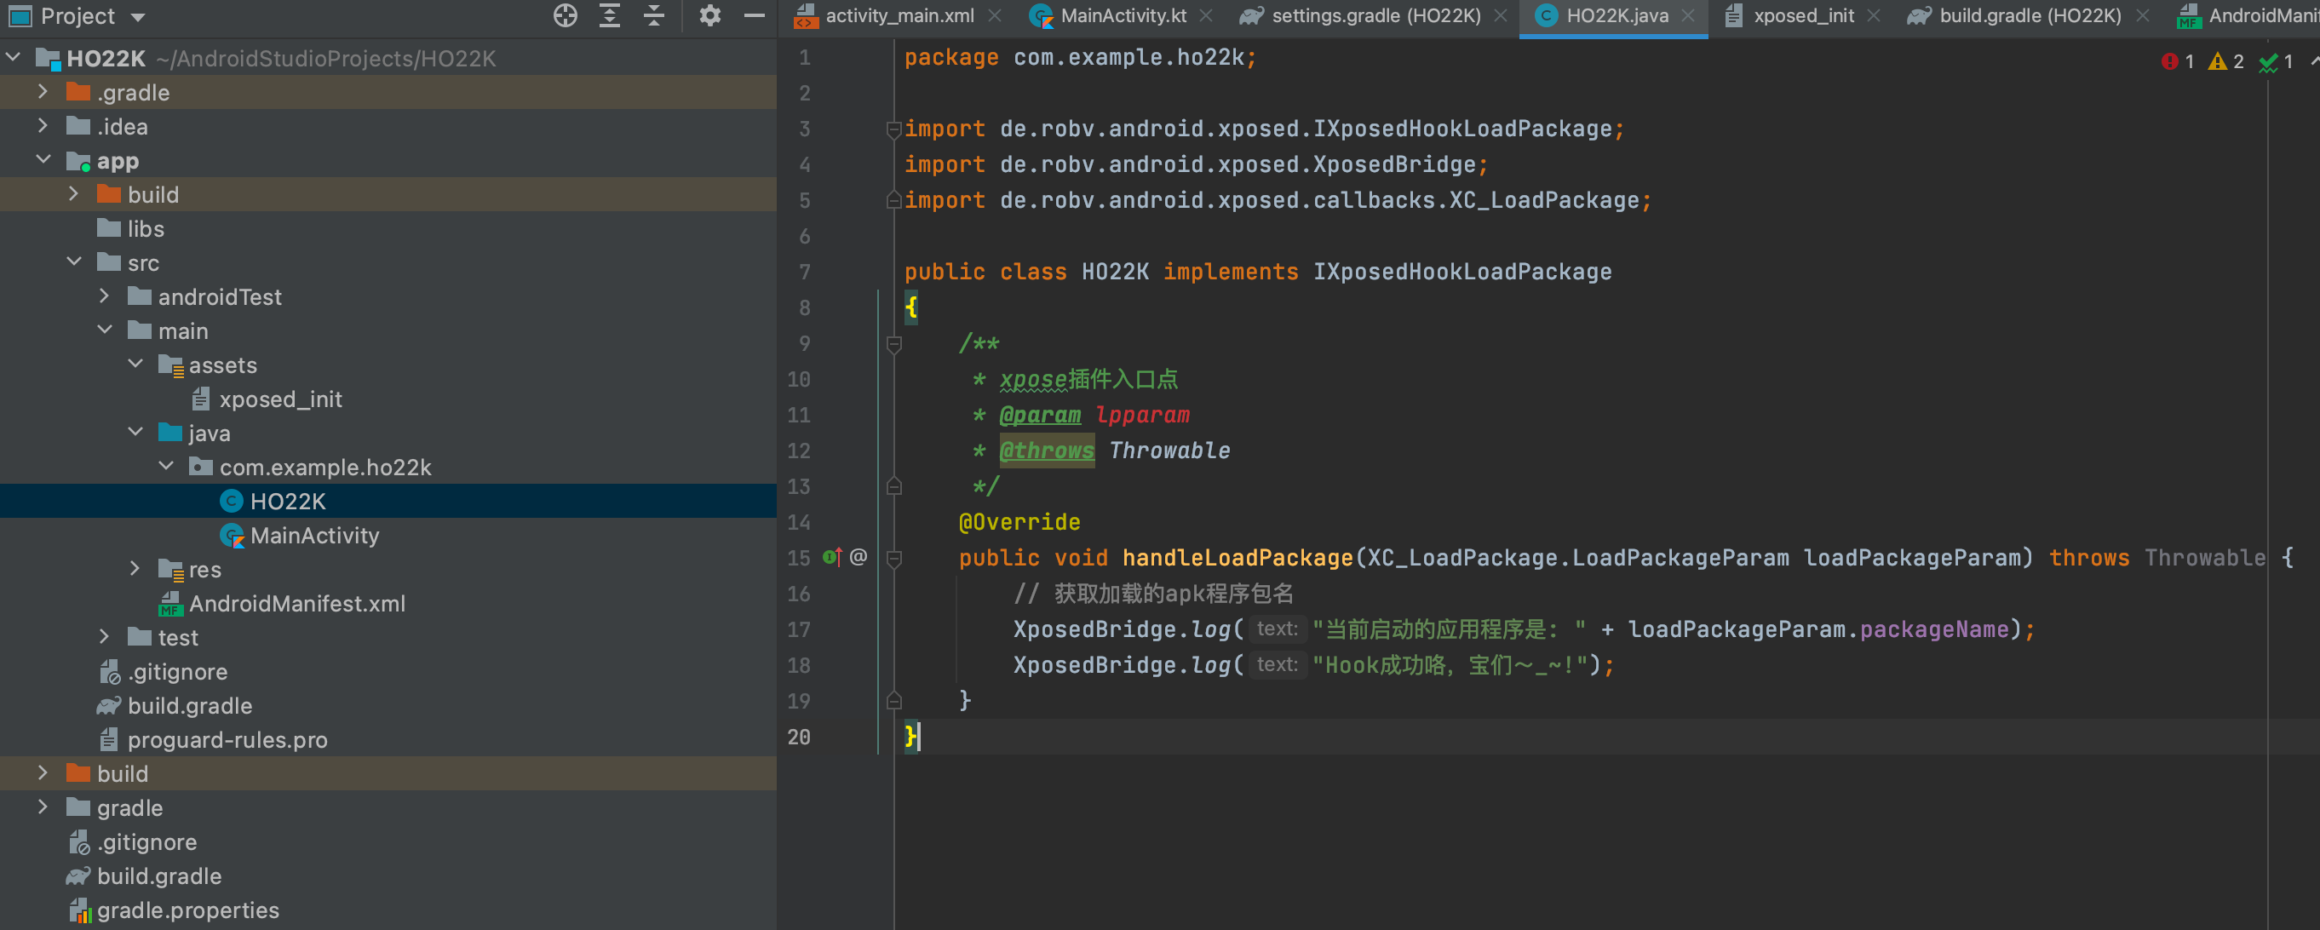Switch to the MainActivity.kt tab
Viewport: 2320px width, 930px height.
coord(1123,15)
